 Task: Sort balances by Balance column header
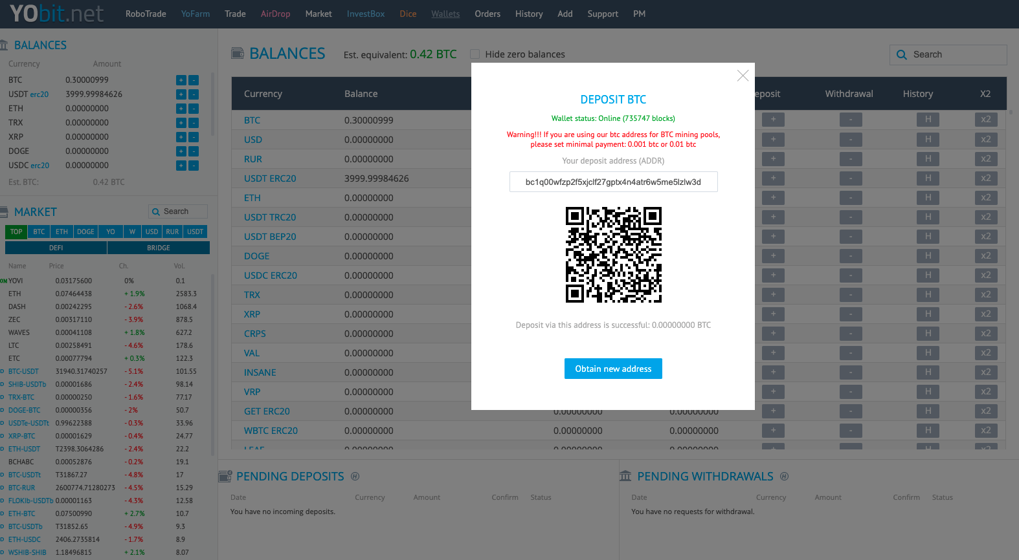[x=361, y=94]
